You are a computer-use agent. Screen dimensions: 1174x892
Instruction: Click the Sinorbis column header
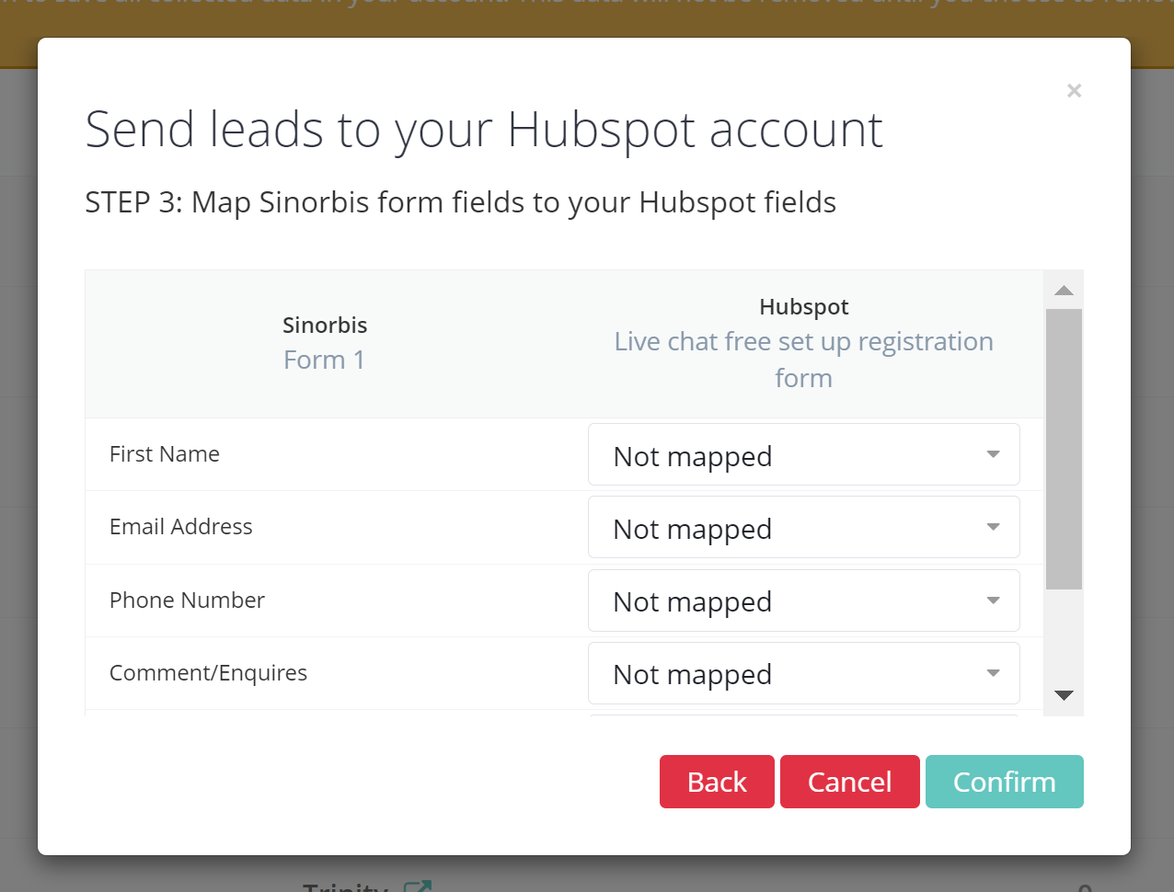point(324,325)
